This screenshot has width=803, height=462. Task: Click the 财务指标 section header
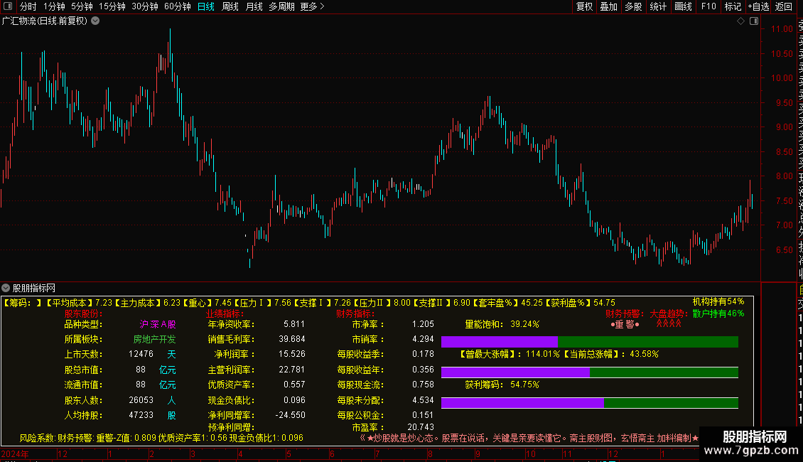[355, 313]
